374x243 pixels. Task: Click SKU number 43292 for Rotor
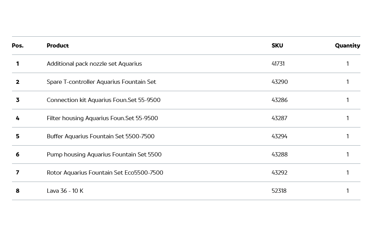(x=280, y=173)
